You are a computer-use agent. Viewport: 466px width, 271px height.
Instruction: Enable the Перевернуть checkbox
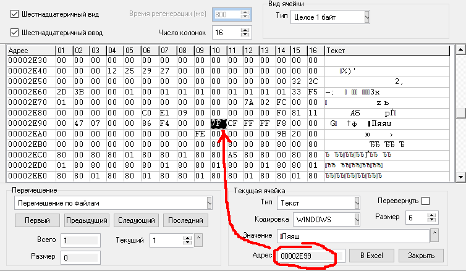426,201
